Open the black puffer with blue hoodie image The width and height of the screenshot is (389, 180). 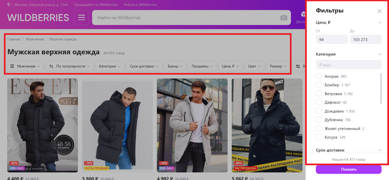117,125
